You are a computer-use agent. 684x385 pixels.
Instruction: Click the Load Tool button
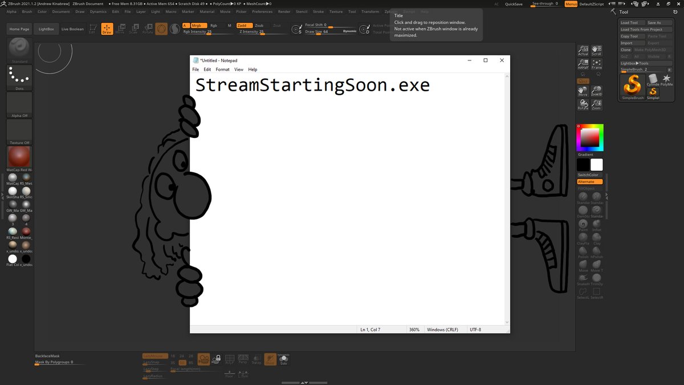click(632, 23)
